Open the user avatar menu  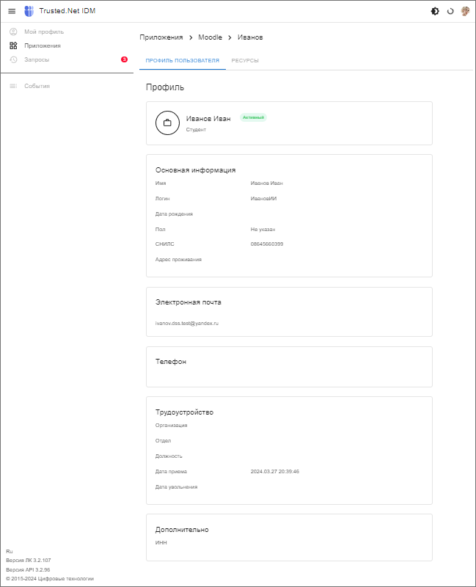(465, 11)
